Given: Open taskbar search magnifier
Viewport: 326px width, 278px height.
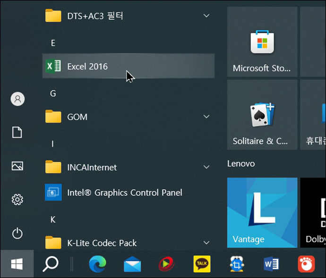Looking at the screenshot, I should point(51,264).
